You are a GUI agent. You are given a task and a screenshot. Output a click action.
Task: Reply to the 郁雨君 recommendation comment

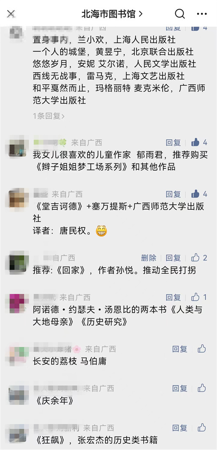173,143
